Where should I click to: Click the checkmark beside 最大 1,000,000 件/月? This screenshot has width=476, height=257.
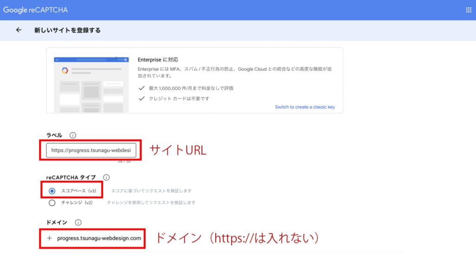pos(142,87)
